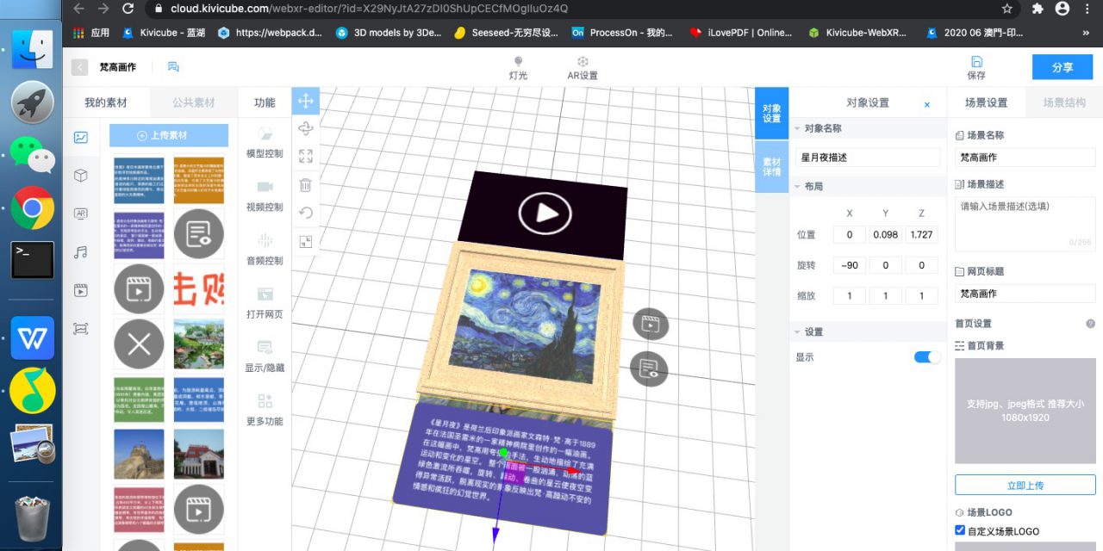Click position Y field 0.098
Image resolution: width=1103 pixels, height=551 pixels.
click(886, 235)
